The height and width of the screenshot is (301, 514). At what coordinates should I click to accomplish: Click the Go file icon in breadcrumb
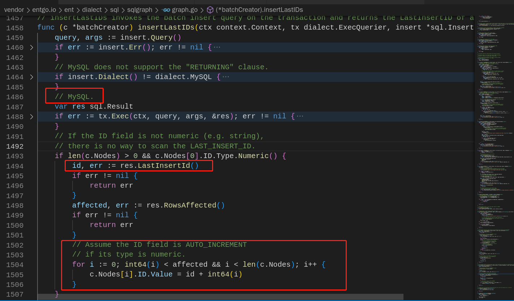165,10
